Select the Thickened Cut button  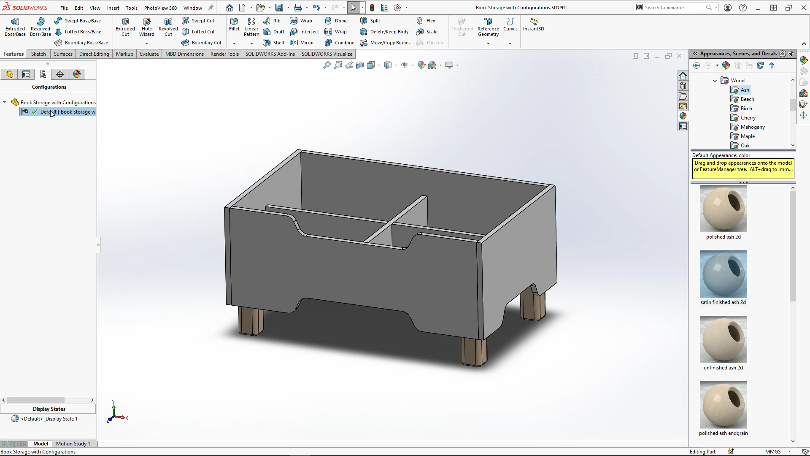pos(462,26)
